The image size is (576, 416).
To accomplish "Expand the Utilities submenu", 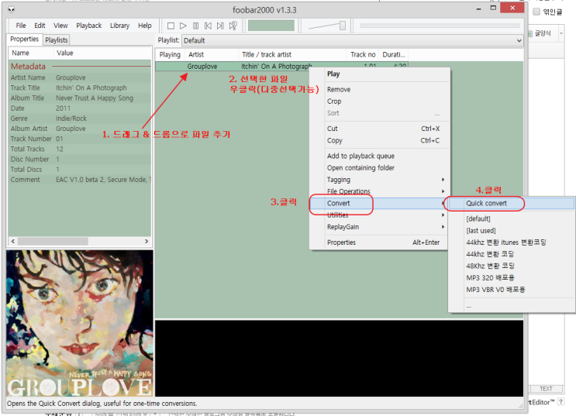I will click(x=380, y=215).
